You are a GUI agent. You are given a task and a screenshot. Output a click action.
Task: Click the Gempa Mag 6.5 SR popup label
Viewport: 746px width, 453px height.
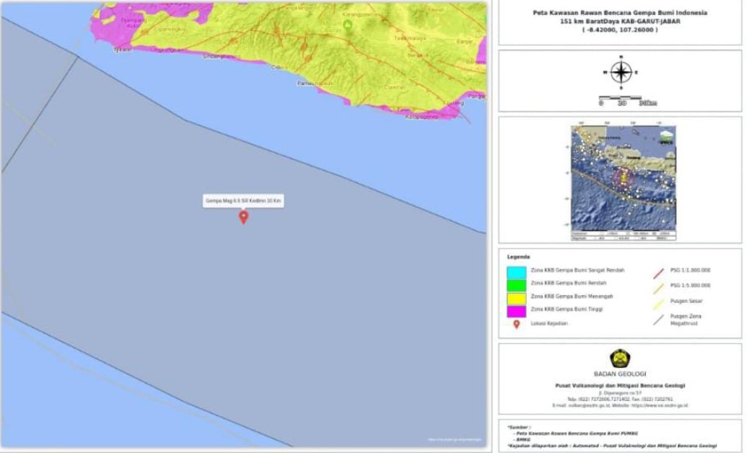(243, 200)
